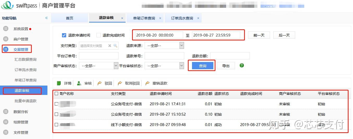Open 退款来源 dropdown

pyautogui.click(x=164, y=46)
